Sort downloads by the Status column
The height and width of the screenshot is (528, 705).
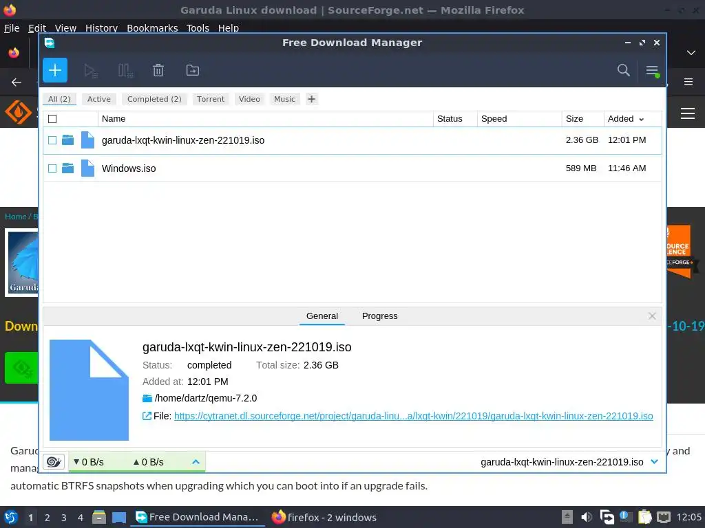click(x=455, y=119)
